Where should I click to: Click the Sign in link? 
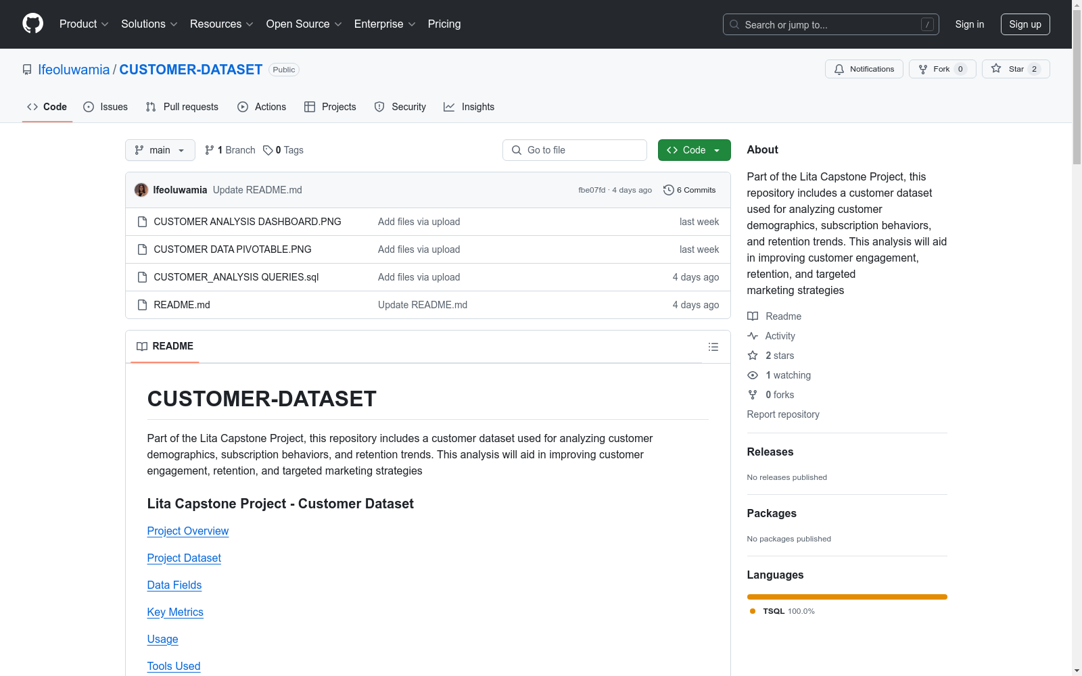pyautogui.click(x=970, y=24)
